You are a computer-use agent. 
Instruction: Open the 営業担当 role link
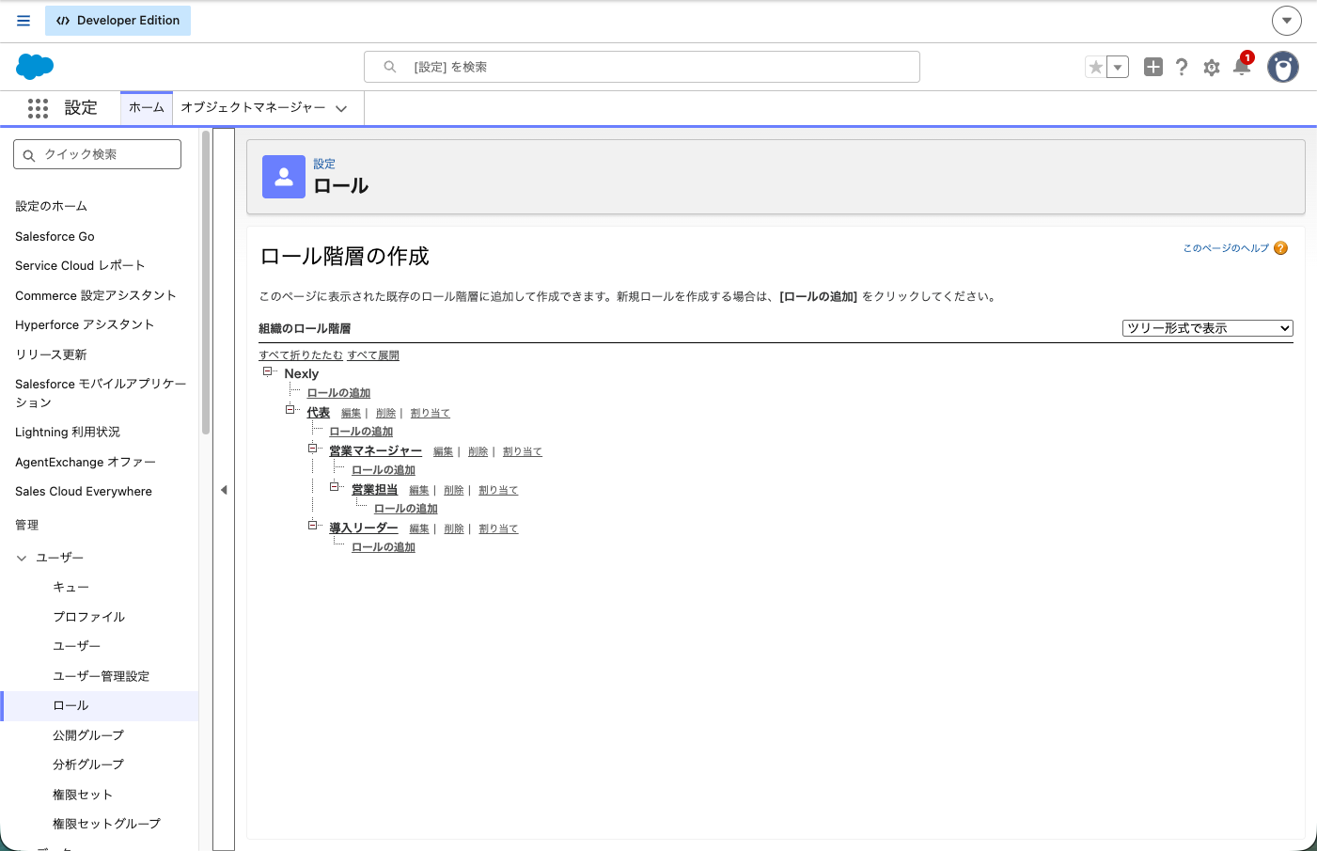pos(374,490)
